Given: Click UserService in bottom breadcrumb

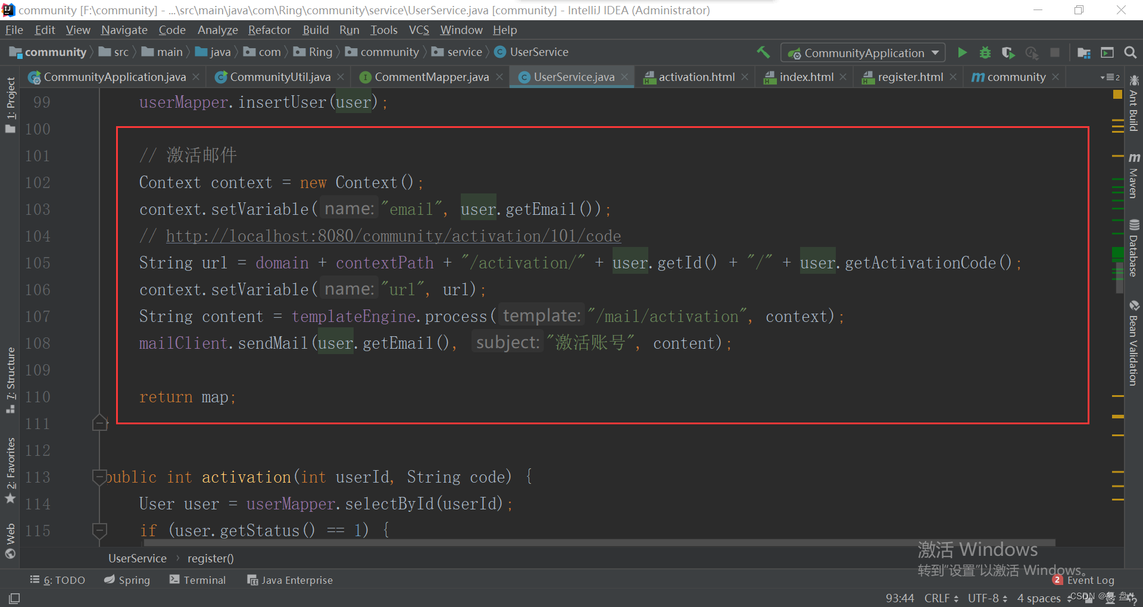Looking at the screenshot, I should [x=137, y=558].
